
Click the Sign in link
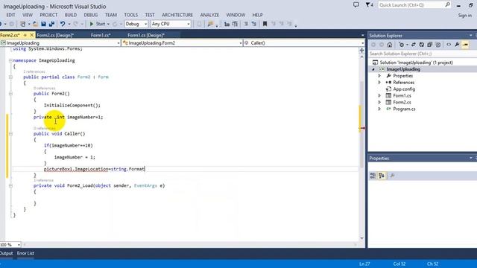(465, 15)
